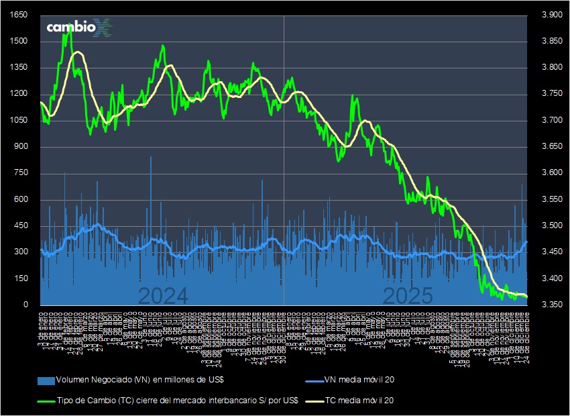Select the 2024 watermark label

coord(163,294)
